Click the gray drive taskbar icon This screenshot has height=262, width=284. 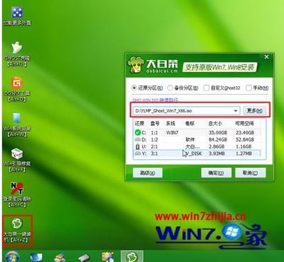click(x=84, y=258)
